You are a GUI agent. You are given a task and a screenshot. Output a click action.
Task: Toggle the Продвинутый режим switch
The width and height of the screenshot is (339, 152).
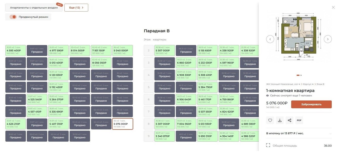coord(13,17)
